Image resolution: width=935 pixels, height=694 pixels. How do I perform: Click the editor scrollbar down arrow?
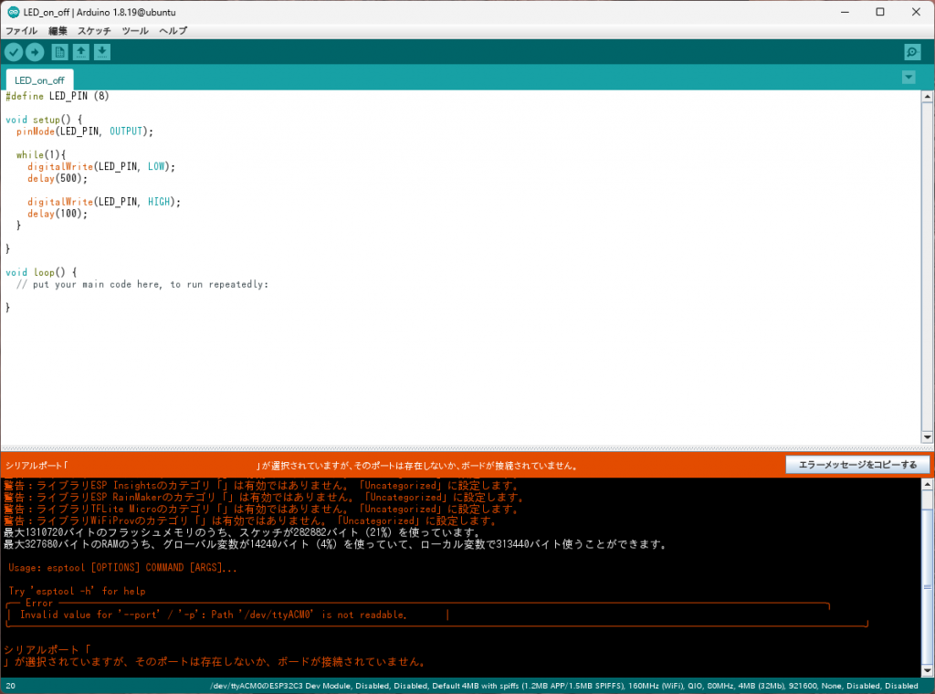pyautogui.click(x=928, y=437)
